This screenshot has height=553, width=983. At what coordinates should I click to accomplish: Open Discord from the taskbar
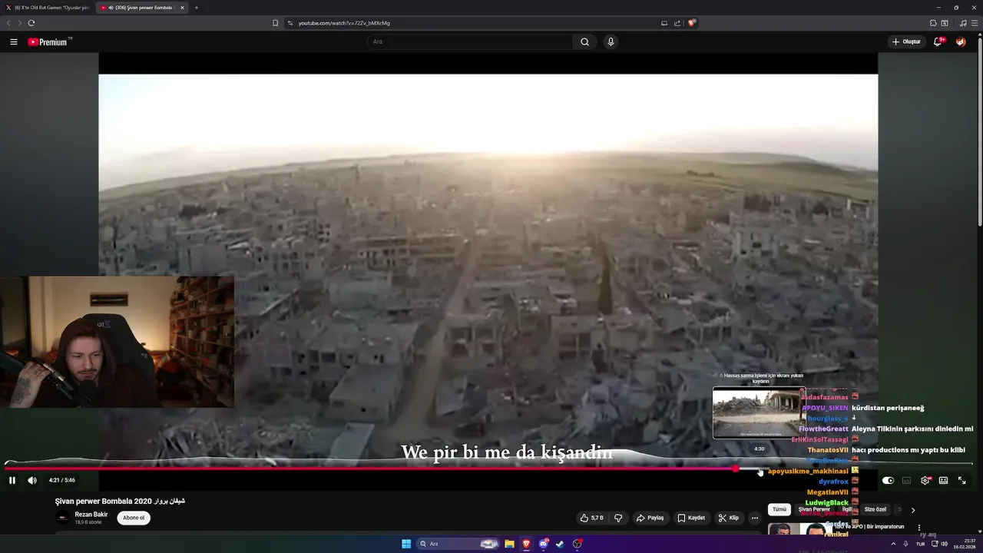pos(544,544)
